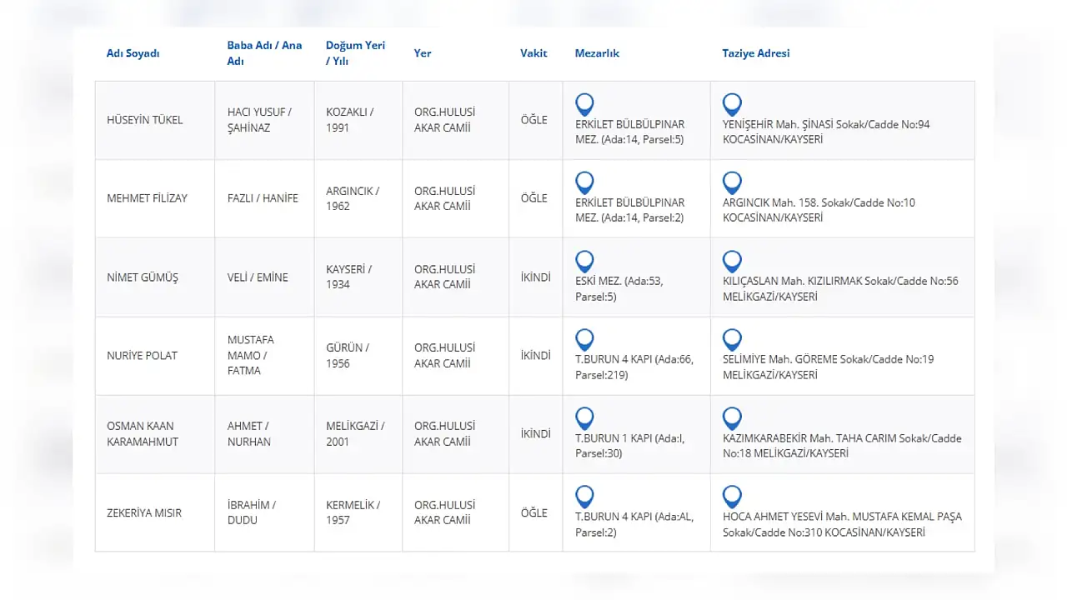This screenshot has width=1067, height=600.
Task: Select the Doğum Yeri / Yılı header
Action: [355, 53]
